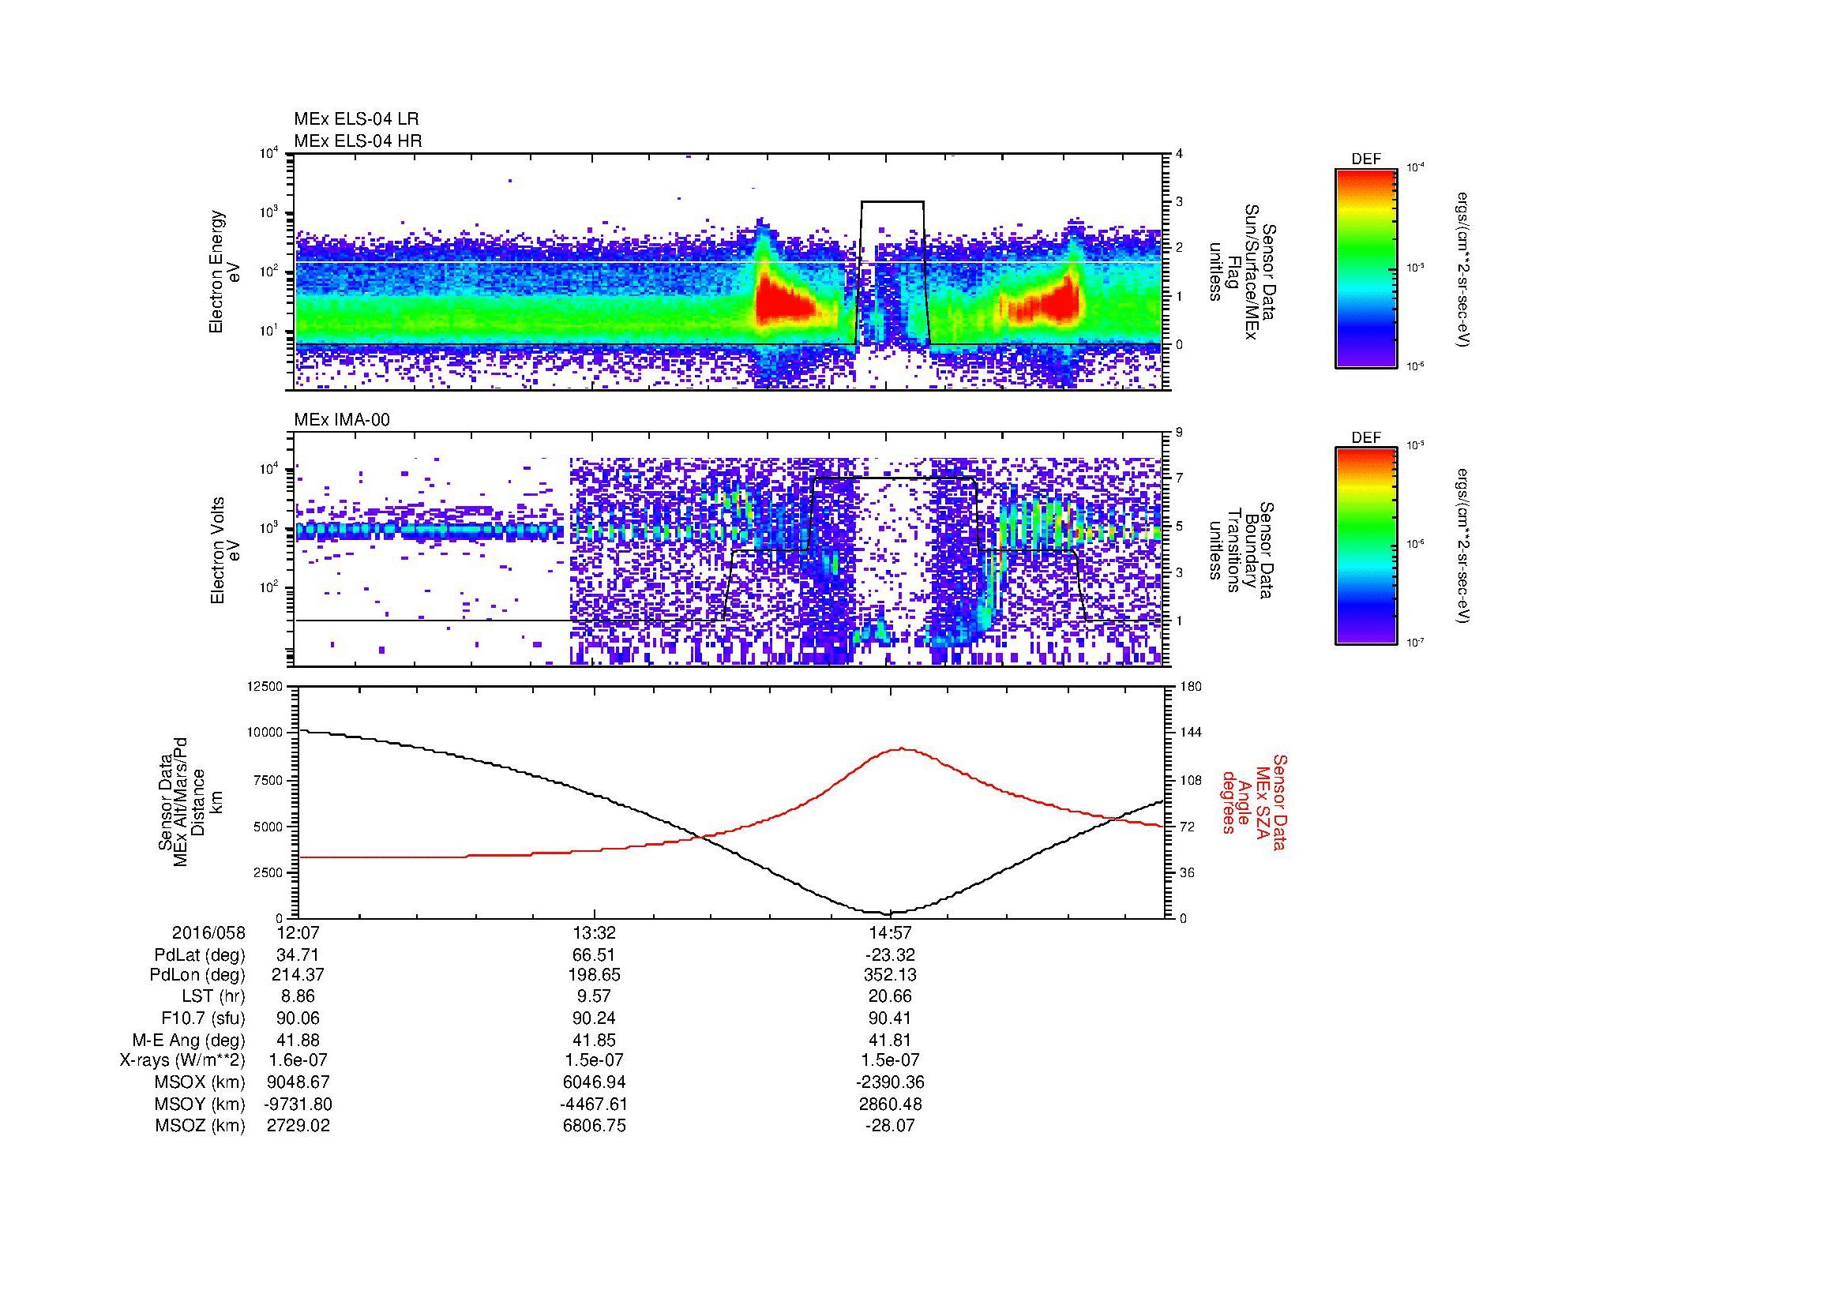This screenshot has width=1847, height=1305.
Task: Click the top DEF color bar
Action: tap(1366, 268)
